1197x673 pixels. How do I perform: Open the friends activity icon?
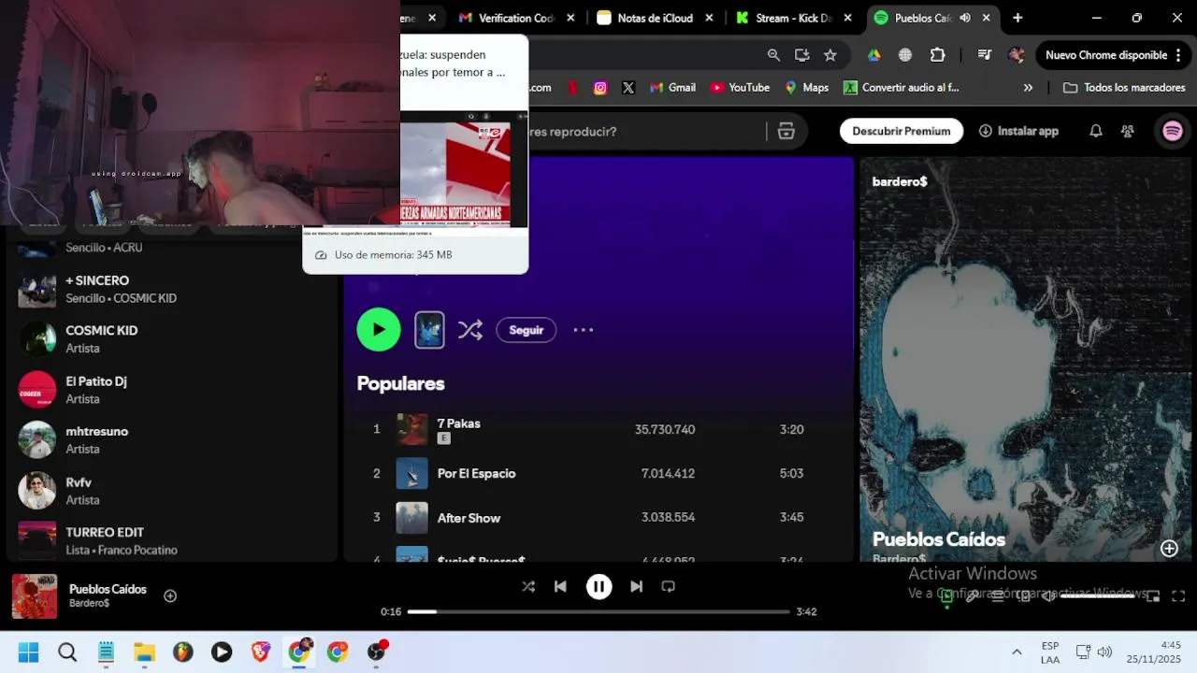pos(1128,131)
